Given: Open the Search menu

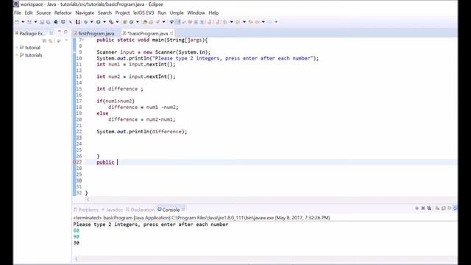Looking at the screenshot, I should [x=105, y=13].
